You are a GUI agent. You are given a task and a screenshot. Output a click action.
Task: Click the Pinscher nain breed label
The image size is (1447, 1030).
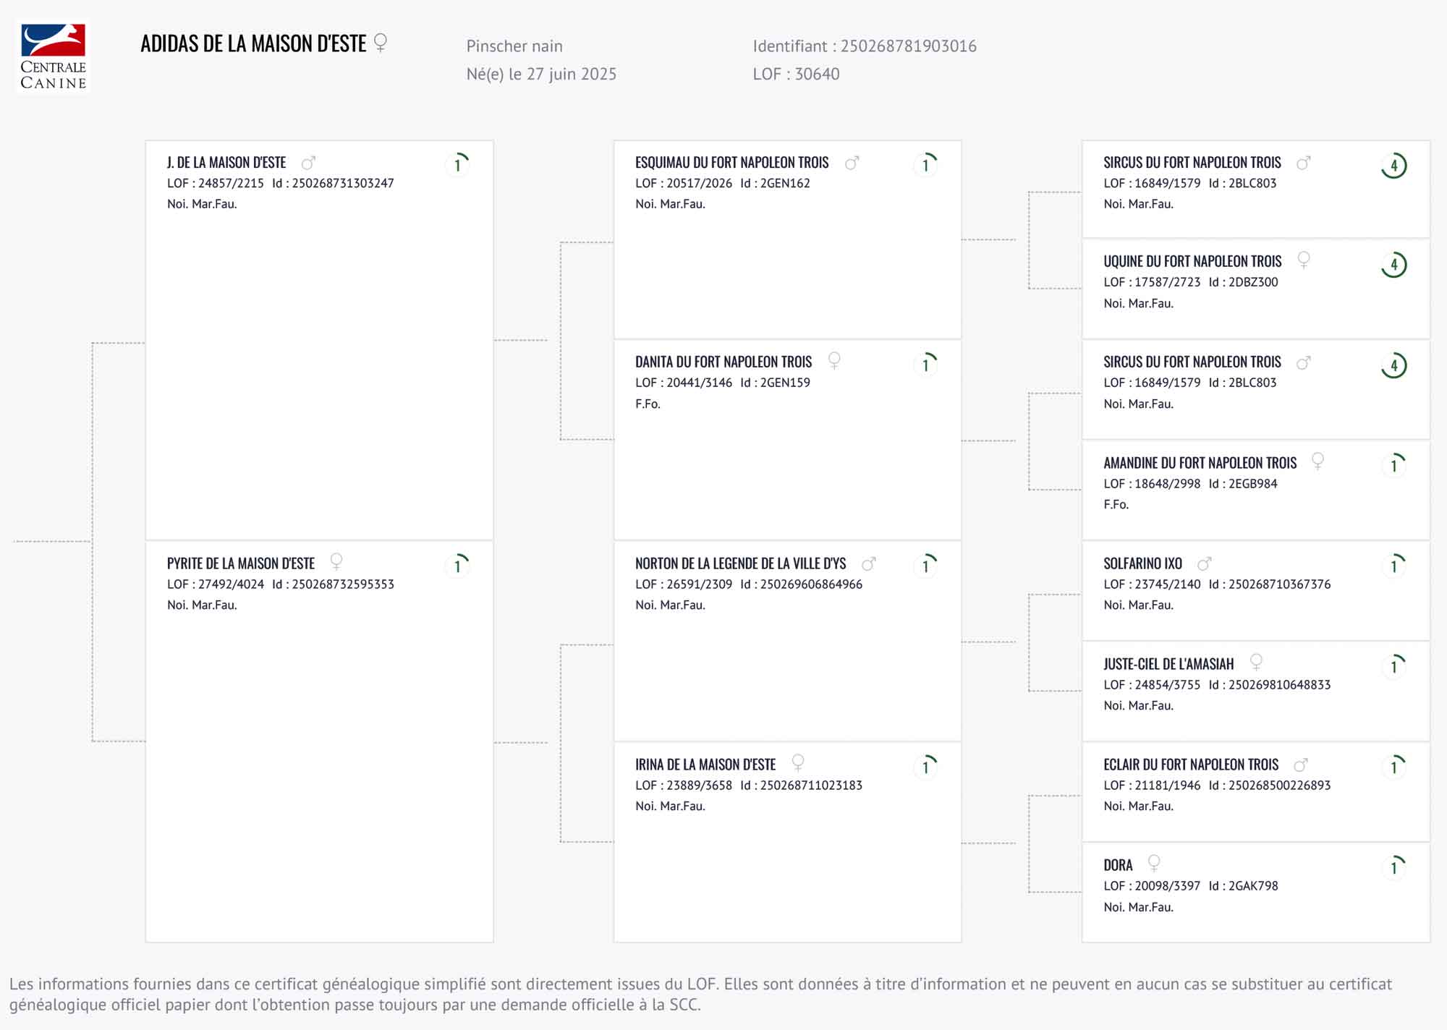[514, 46]
